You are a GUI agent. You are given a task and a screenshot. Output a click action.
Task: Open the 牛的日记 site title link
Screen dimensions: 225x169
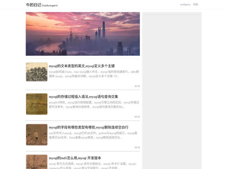coord(33,5)
